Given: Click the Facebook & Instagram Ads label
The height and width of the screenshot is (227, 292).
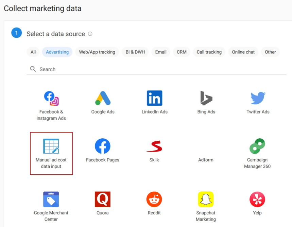Looking at the screenshot, I should (51, 115).
